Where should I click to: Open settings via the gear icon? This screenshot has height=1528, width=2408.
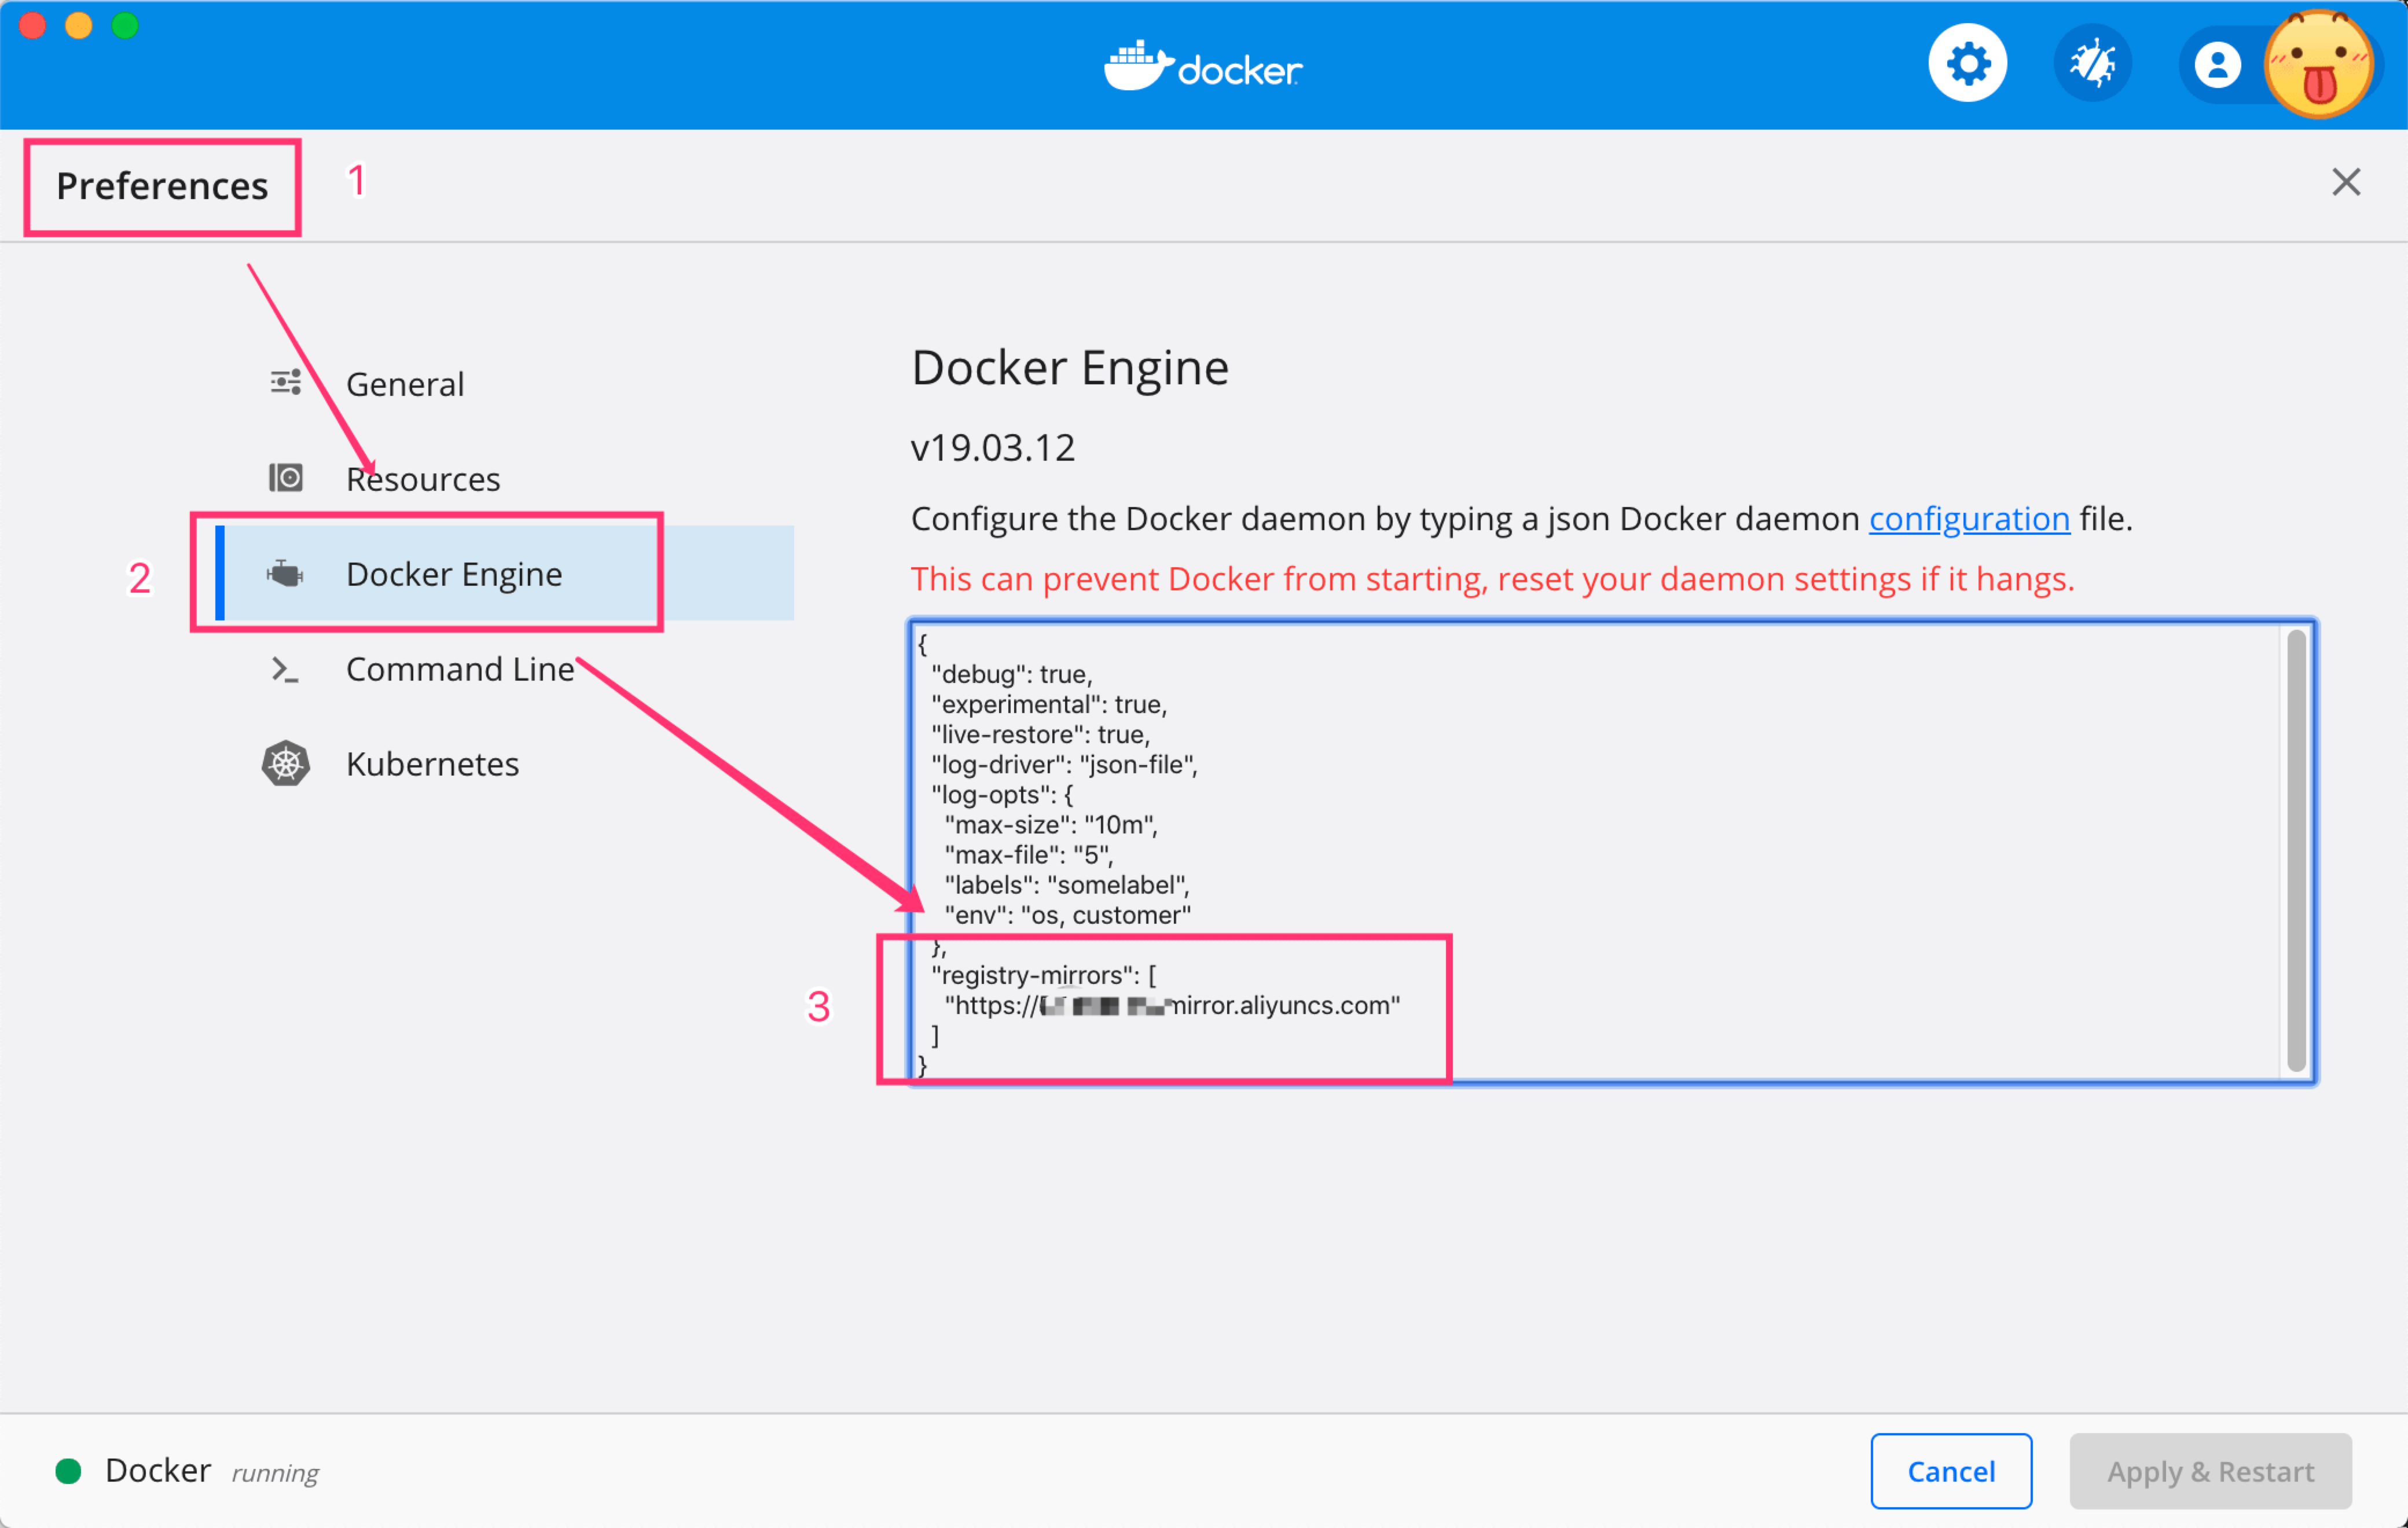click(1967, 64)
